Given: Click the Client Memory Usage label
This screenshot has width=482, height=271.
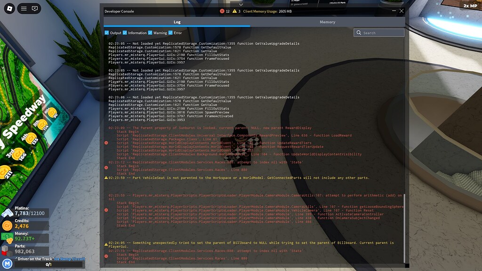Looking at the screenshot, I should pos(267,11).
